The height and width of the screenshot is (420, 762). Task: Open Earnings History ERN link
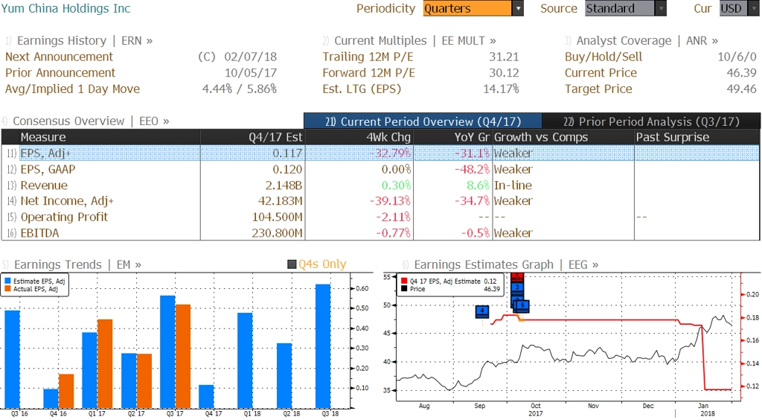(x=85, y=41)
